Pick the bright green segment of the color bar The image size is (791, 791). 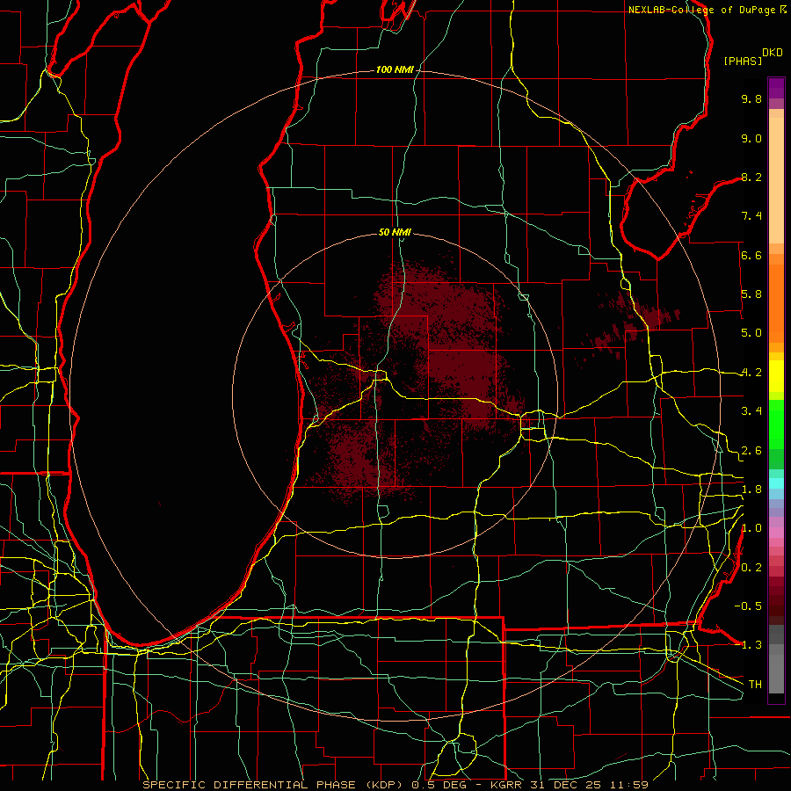click(776, 423)
